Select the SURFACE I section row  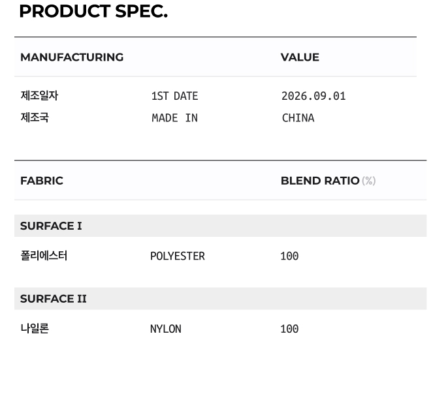click(x=221, y=226)
